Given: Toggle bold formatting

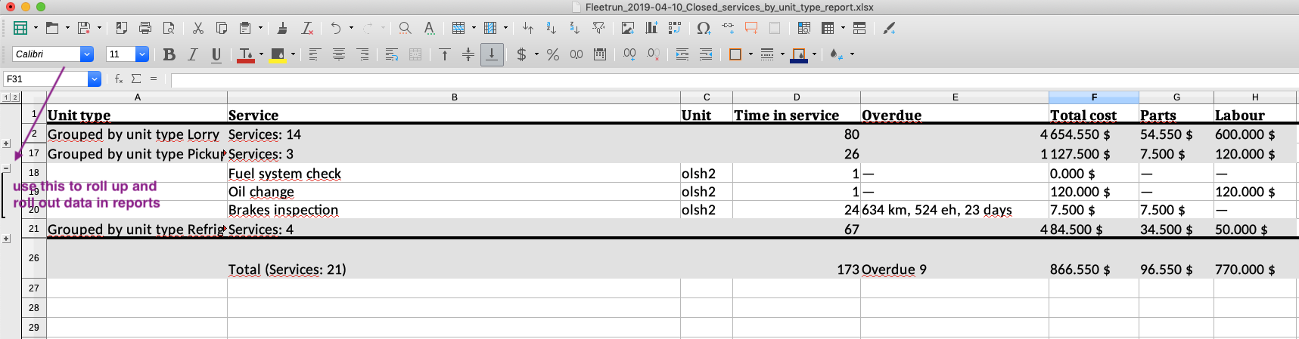Looking at the screenshot, I should click(x=169, y=54).
